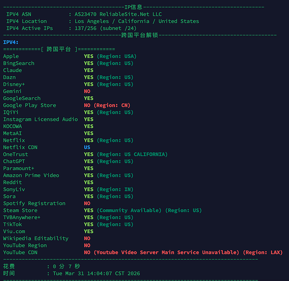Click '(Community Available)' Steam Store text
289x281 pixels.
coord(129,210)
